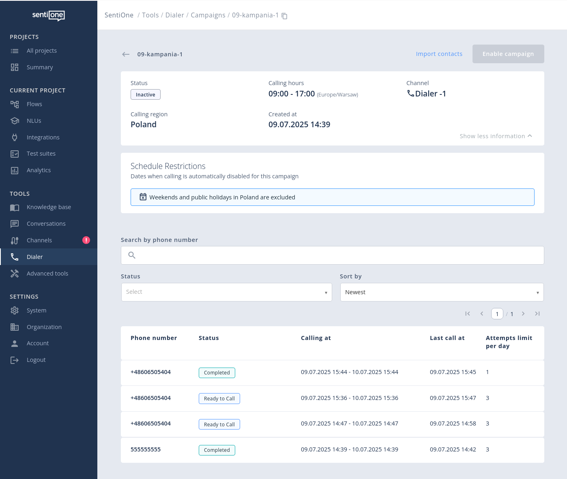The height and width of the screenshot is (479, 567).
Task: Open the Status filter dropdown
Action: [227, 292]
